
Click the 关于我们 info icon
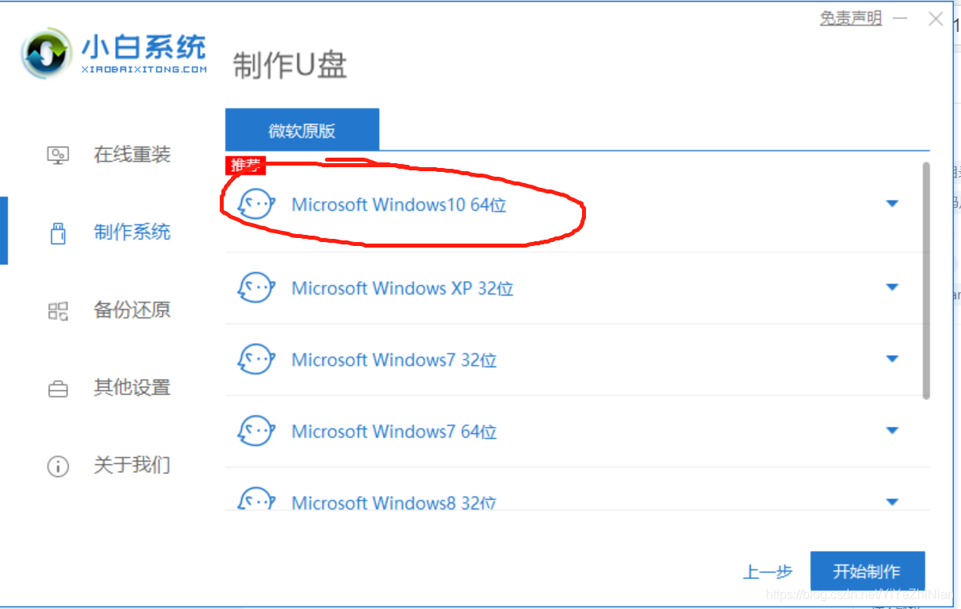coord(58,467)
